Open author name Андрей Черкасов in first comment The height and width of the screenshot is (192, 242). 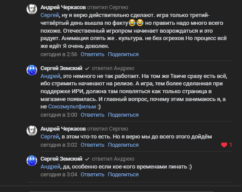coord(63,7)
